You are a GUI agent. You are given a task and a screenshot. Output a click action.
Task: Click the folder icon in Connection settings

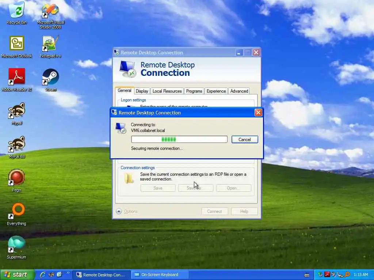(x=129, y=178)
